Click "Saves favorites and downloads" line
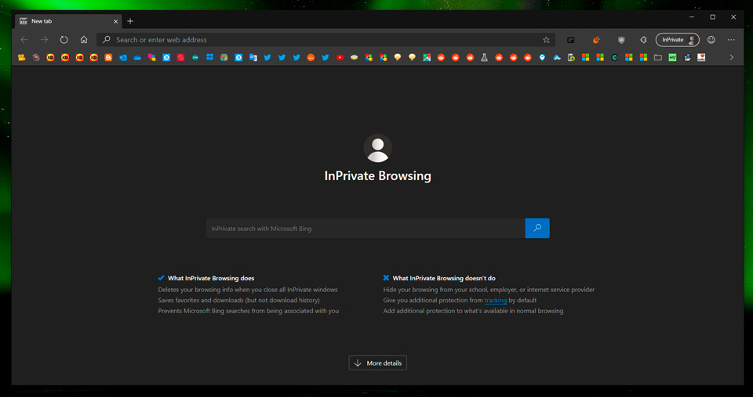 point(238,300)
